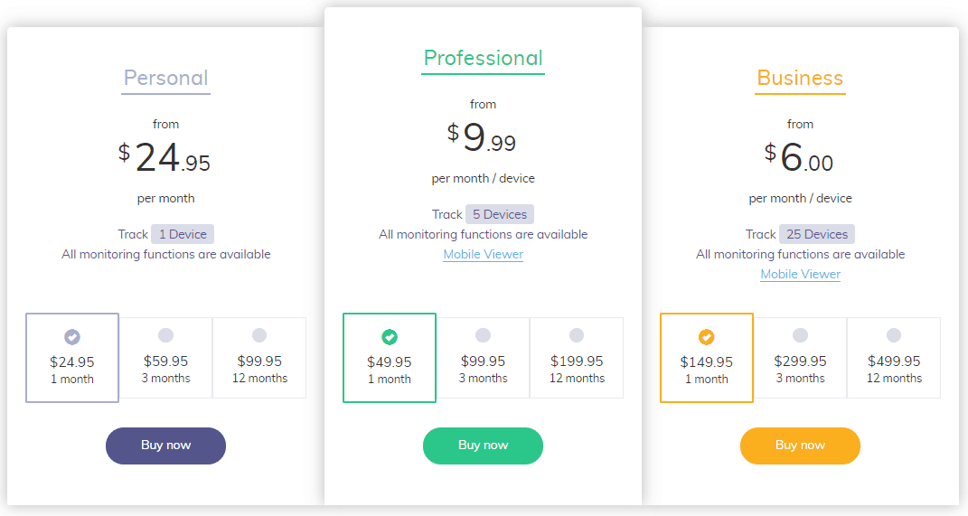Select the Business $149.95 one-month option
The width and height of the screenshot is (968, 516).
707,358
